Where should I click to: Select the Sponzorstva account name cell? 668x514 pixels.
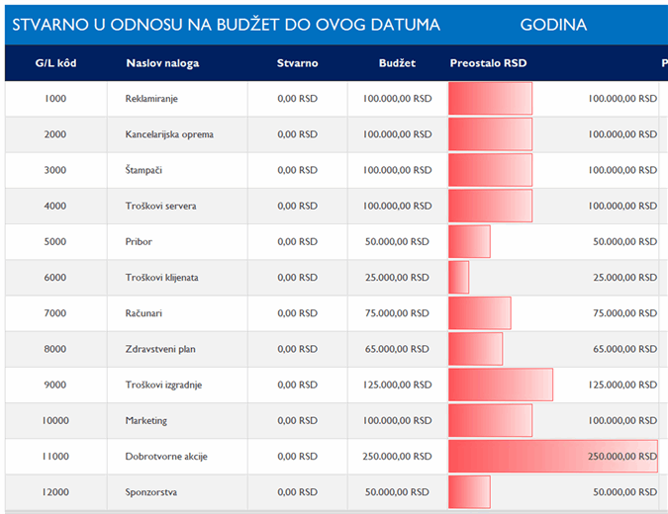pyautogui.click(x=150, y=491)
